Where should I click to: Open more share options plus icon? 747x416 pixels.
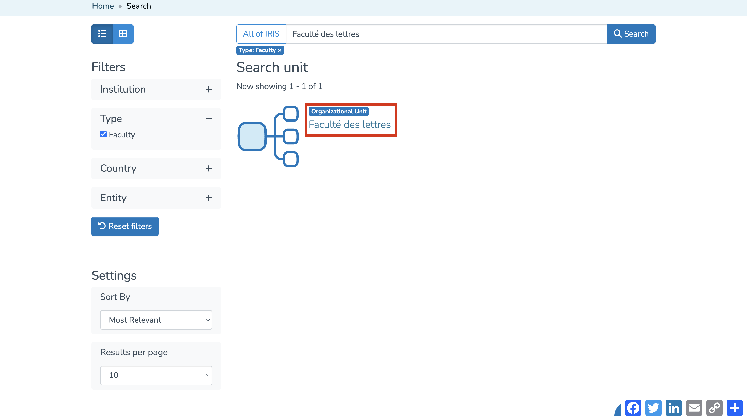click(x=735, y=408)
